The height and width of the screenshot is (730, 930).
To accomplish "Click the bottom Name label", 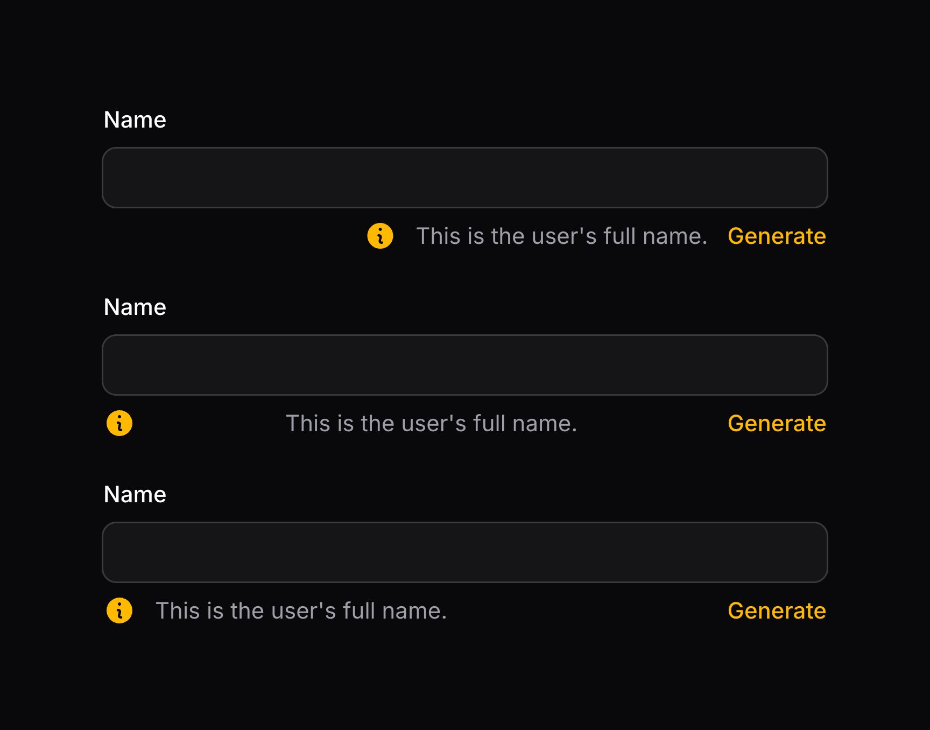I will [135, 494].
